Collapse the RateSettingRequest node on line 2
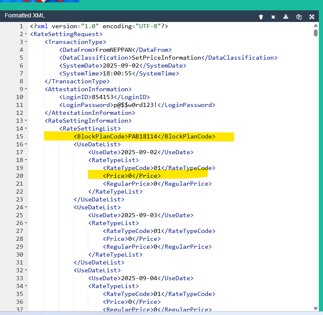323x315 pixels. pos(26,34)
